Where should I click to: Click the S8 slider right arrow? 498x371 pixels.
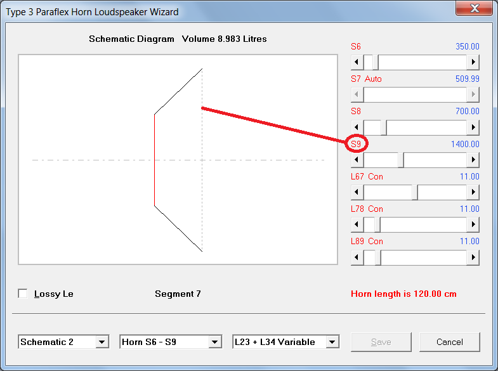click(473, 127)
